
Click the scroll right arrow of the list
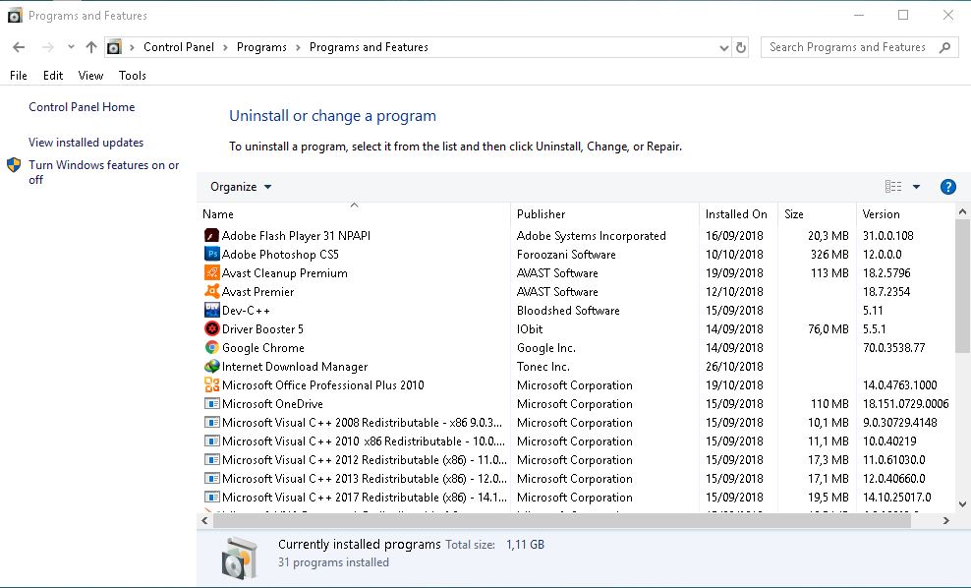[x=945, y=520]
